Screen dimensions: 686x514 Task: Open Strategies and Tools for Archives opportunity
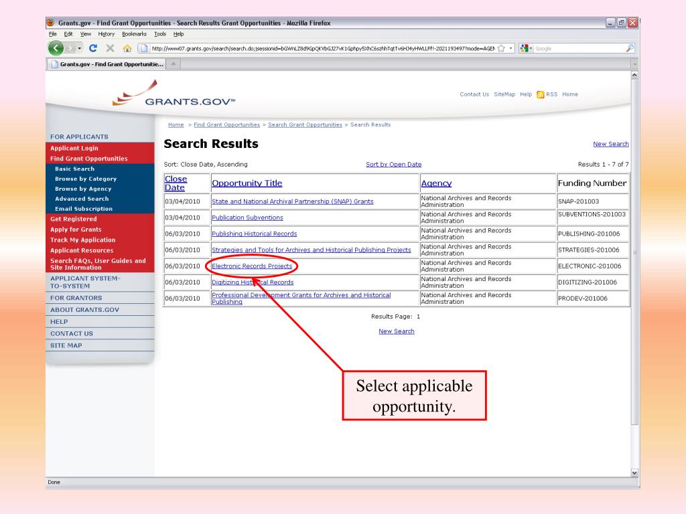coord(311,250)
